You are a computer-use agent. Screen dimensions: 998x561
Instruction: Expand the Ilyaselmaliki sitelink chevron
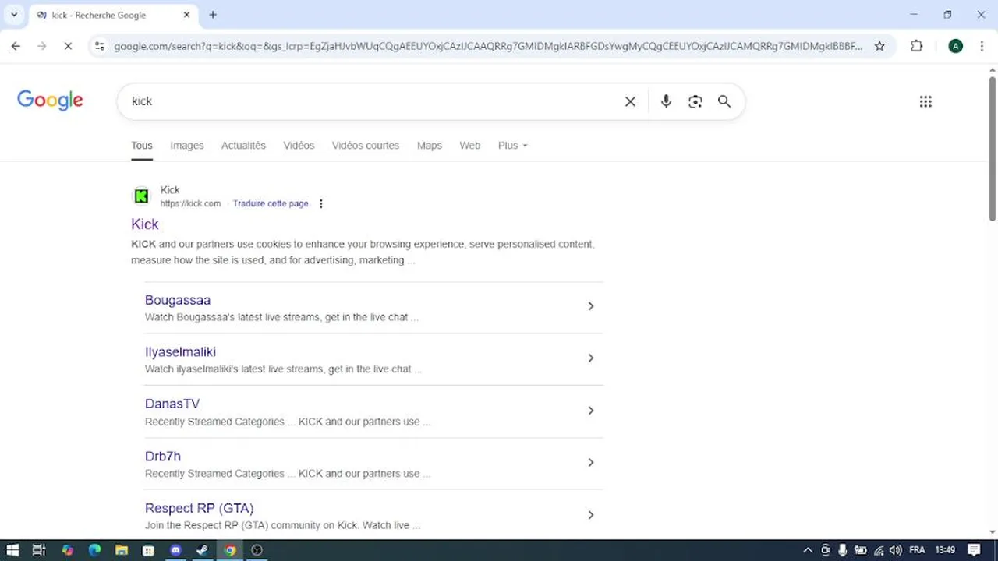pyautogui.click(x=590, y=358)
